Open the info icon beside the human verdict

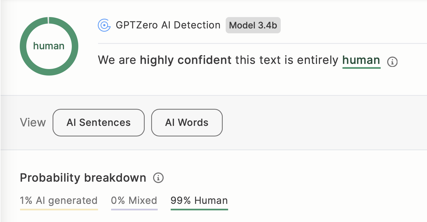392,62
